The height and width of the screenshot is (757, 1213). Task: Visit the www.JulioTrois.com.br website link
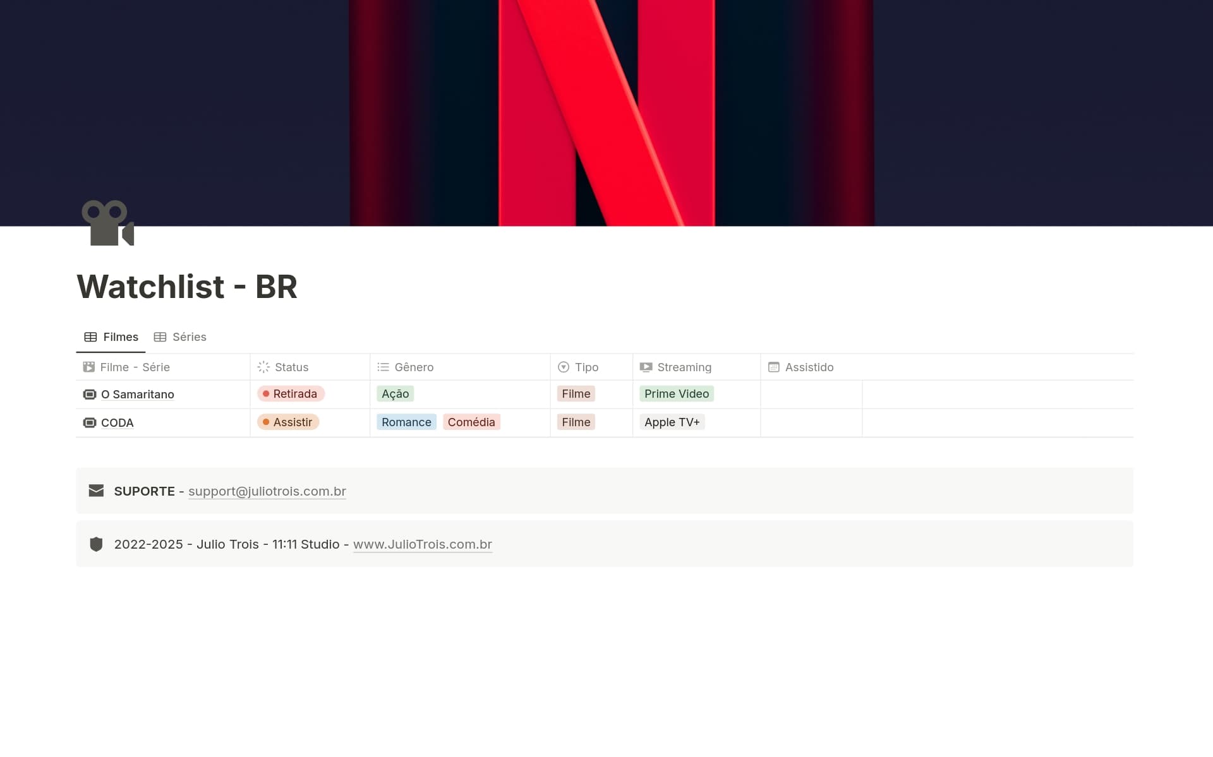422,544
